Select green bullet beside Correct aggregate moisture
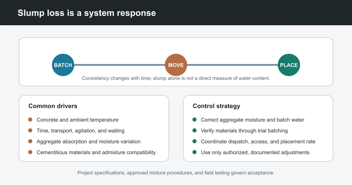The image size is (352, 185). point(194,120)
